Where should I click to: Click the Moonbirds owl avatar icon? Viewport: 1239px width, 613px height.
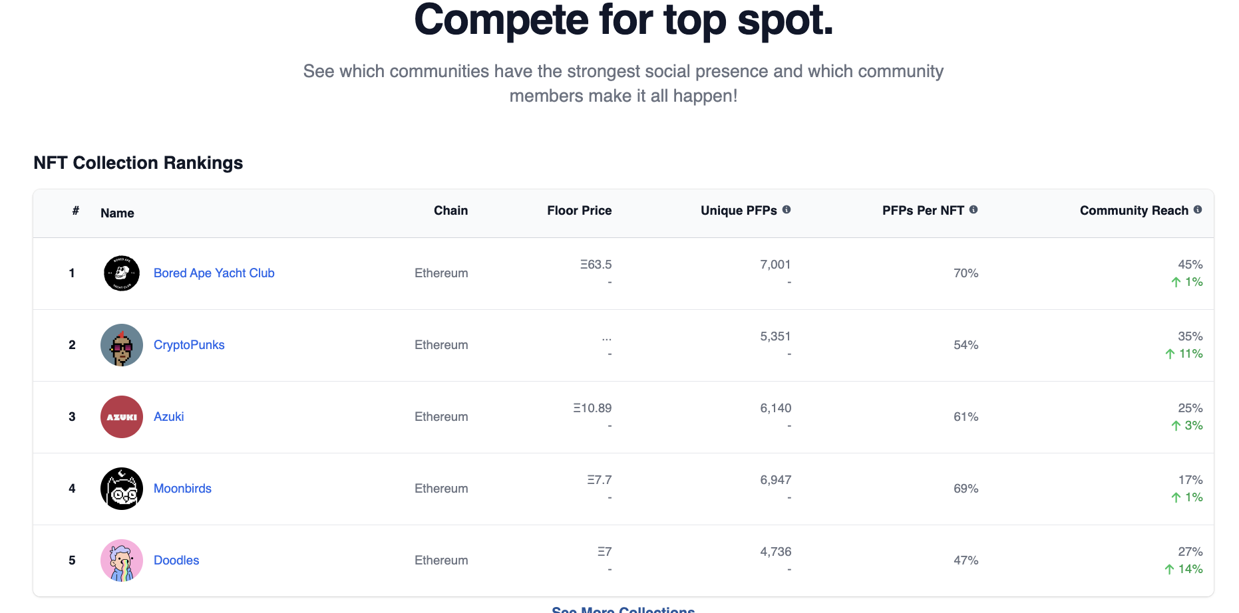point(122,489)
